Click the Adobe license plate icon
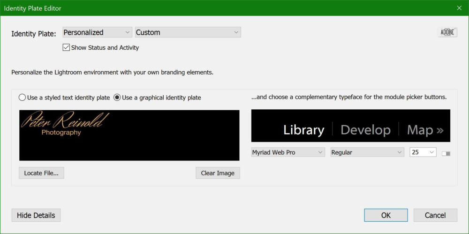The height and width of the screenshot is (234, 469). point(447,32)
